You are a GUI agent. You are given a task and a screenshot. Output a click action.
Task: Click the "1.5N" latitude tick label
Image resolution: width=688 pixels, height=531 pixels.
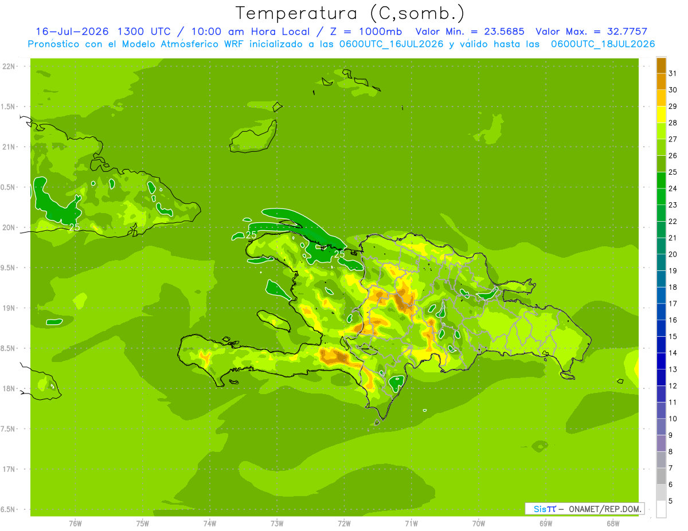[x=9, y=107]
